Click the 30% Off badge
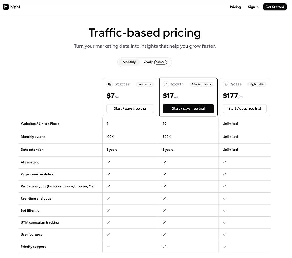The image size is (292, 258). pos(160,62)
